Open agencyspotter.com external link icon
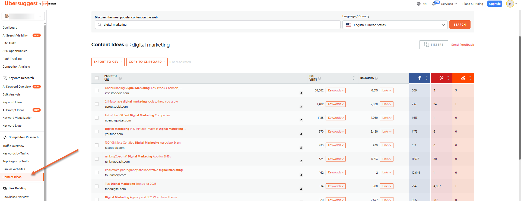Viewport: 521px width, 201px height. (301, 120)
